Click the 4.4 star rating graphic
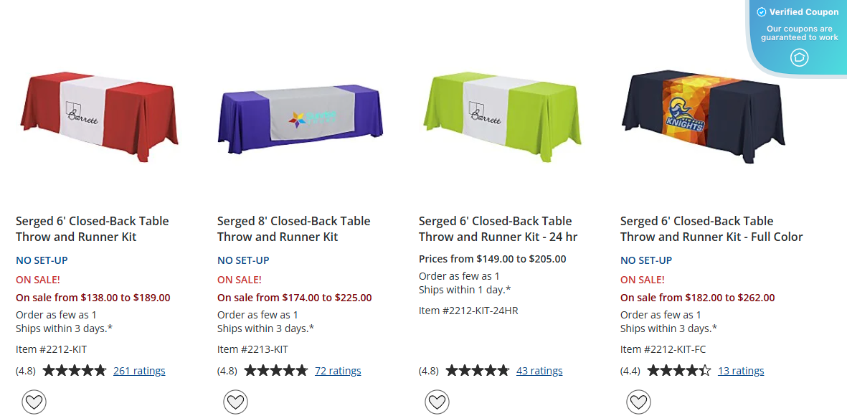The image size is (847, 416). [x=678, y=371]
